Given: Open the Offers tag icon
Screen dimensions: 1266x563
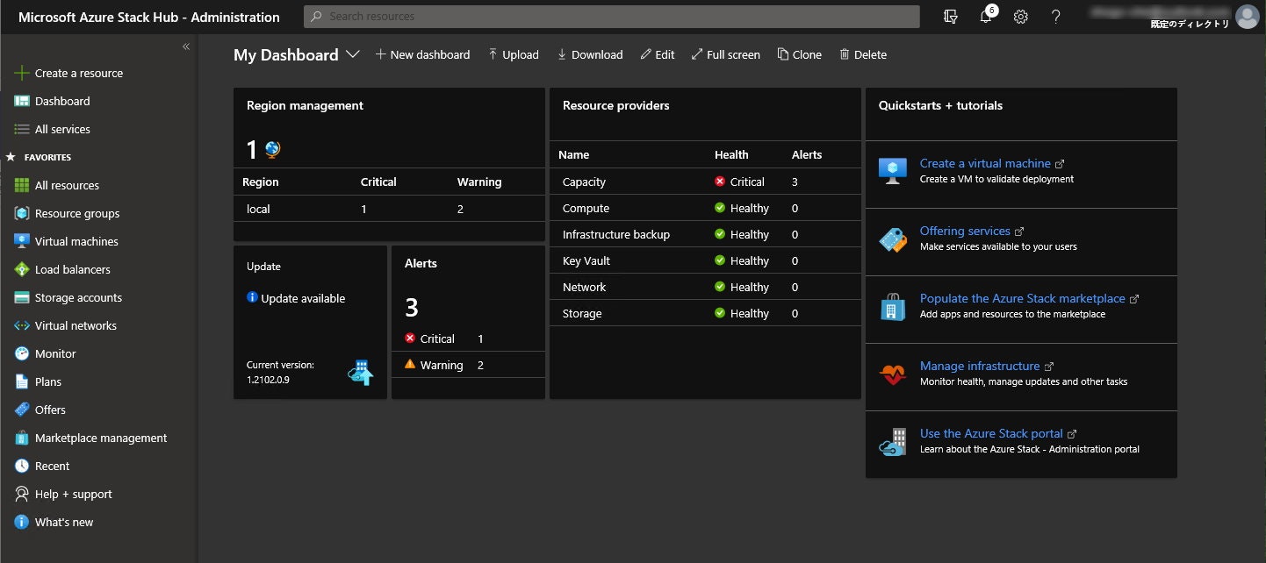Looking at the screenshot, I should coord(22,410).
